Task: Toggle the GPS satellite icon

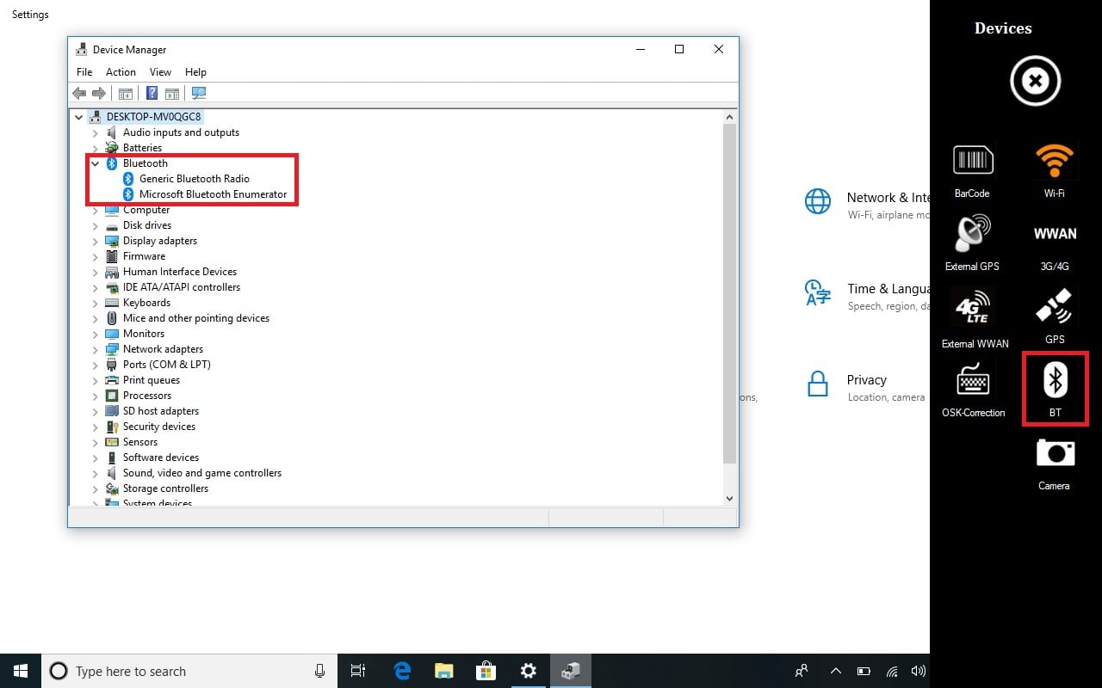Action: (1055, 309)
